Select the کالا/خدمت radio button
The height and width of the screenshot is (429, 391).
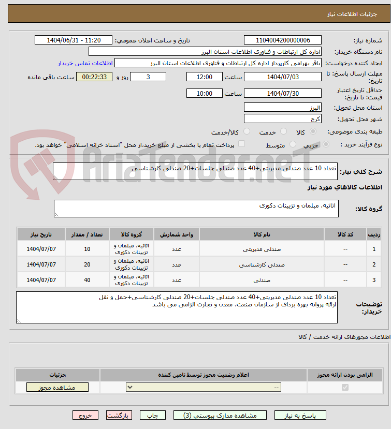(x=247, y=131)
